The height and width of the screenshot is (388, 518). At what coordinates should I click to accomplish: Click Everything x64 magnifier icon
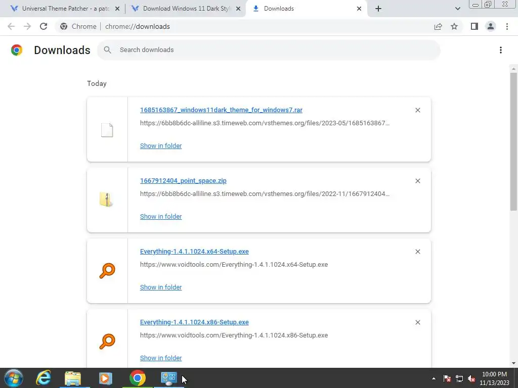pos(107,271)
